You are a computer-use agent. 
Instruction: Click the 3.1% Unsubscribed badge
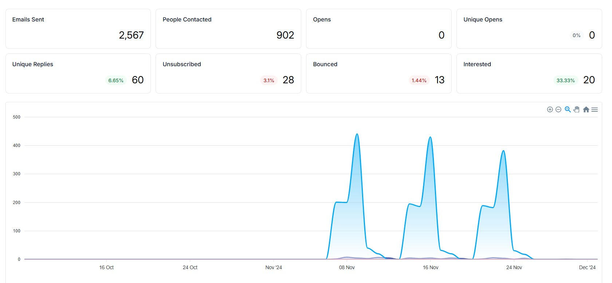pyautogui.click(x=269, y=80)
